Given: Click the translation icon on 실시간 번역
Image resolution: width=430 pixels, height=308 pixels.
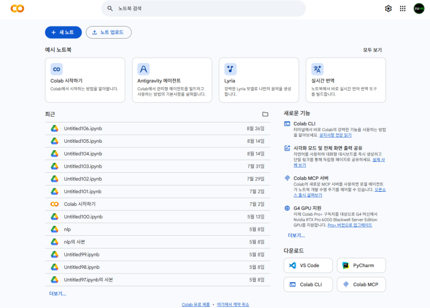Looking at the screenshot, I should pyautogui.click(x=317, y=69).
